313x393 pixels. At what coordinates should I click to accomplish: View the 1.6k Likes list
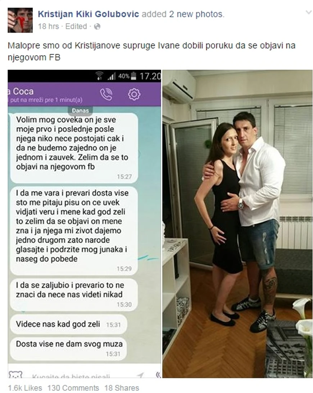tap(25, 388)
